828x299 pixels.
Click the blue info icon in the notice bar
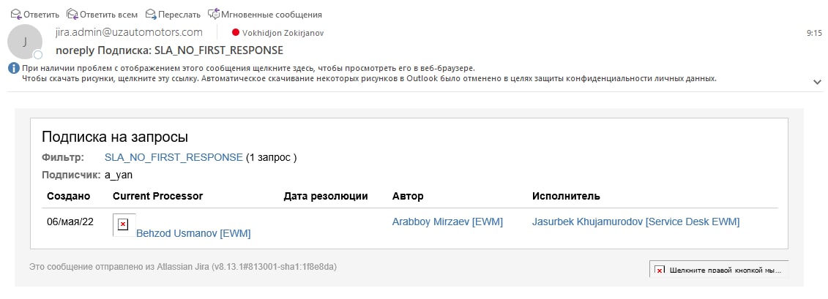pyautogui.click(x=14, y=68)
